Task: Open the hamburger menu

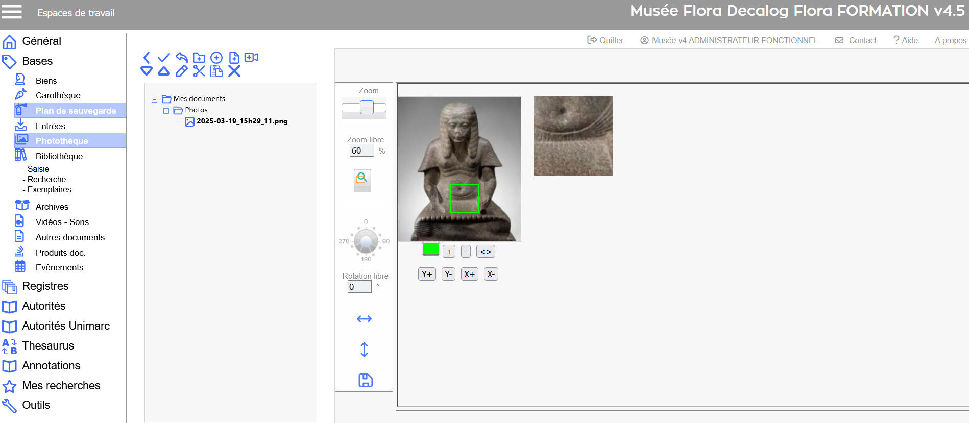Action: coord(12,12)
